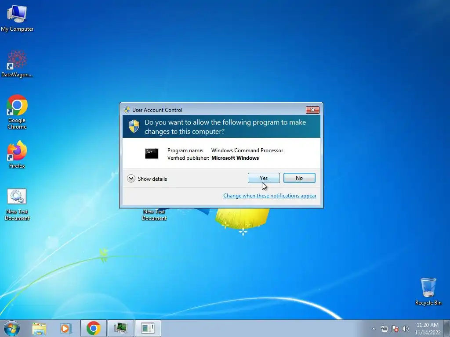
Task: Select the New Text Document gear icon on the left
Action: pyautogui.click(x=17, y=196)
